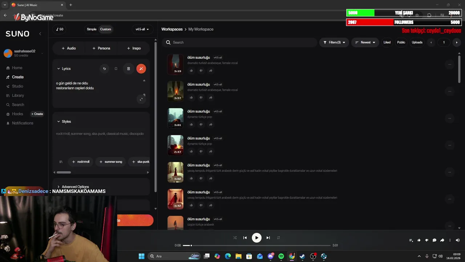Dislike the currently playing song in the player
The width and height of the screenshot is (465, 262).
point(426,240)
